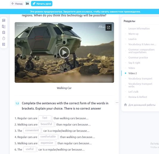The image size is (159, 154).
Task: Click the 1.3 exercise number badge
Action: click(x=17, y=103)
